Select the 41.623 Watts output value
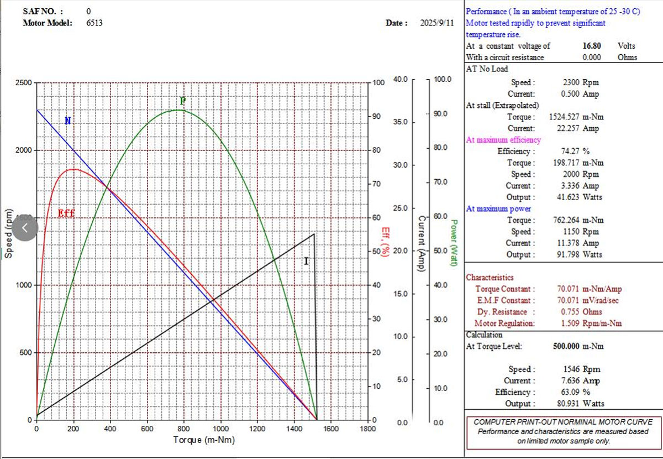This screenshot has height=459, width=663. (581, 197)
